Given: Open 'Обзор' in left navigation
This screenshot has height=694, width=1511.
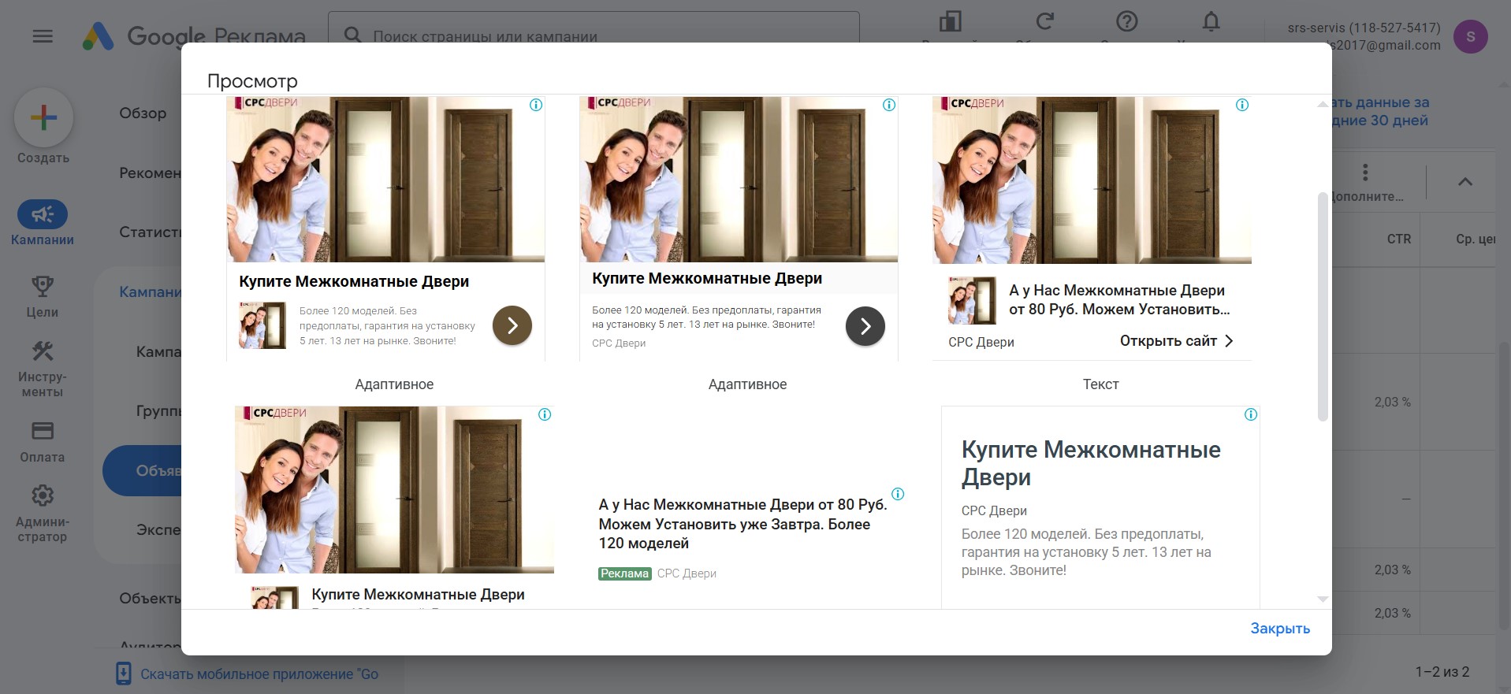Looking at the screenshot, I should 143,113.
